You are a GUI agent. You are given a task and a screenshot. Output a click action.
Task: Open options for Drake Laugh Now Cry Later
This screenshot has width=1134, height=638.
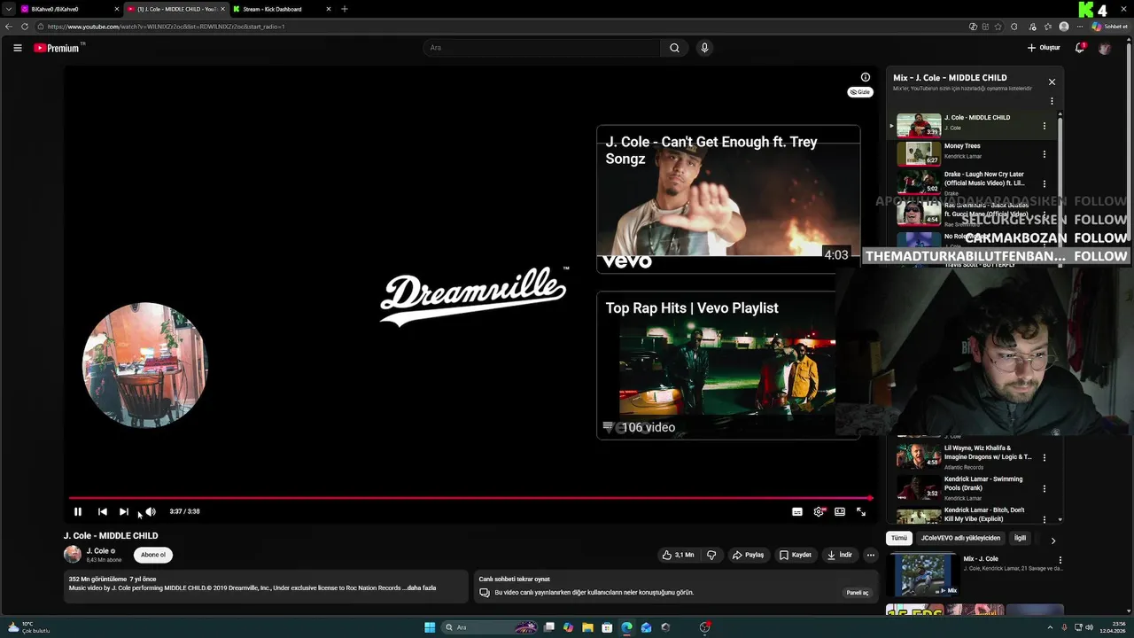point(1045,183)
